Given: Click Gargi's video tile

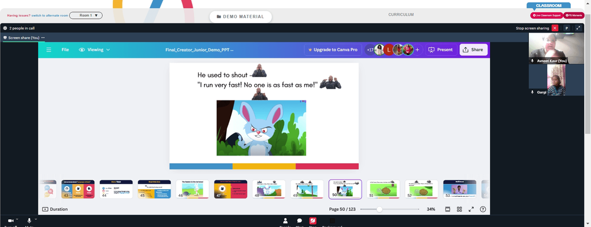Looking at the screenshot, I should point(556,80).
